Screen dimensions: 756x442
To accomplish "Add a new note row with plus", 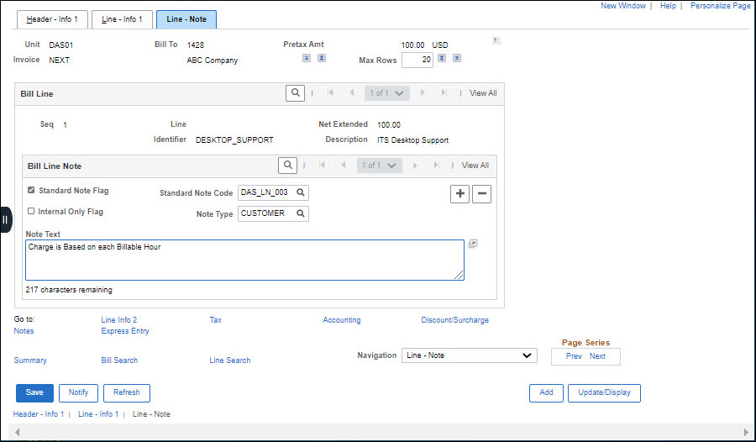I will pos(460,194).
